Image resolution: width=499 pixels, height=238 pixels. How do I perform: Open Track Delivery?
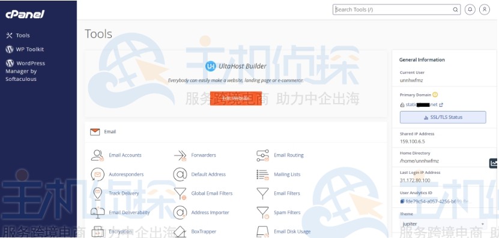click(x=124, y=193)
